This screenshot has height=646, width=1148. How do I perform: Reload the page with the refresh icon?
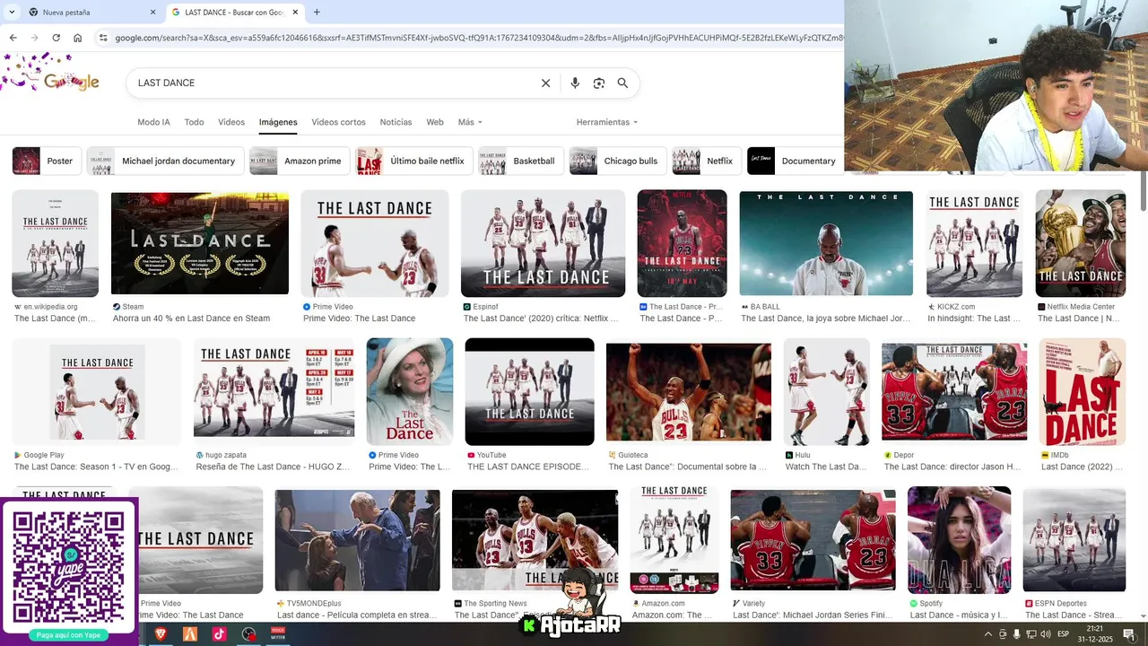[x=56, y=38]
